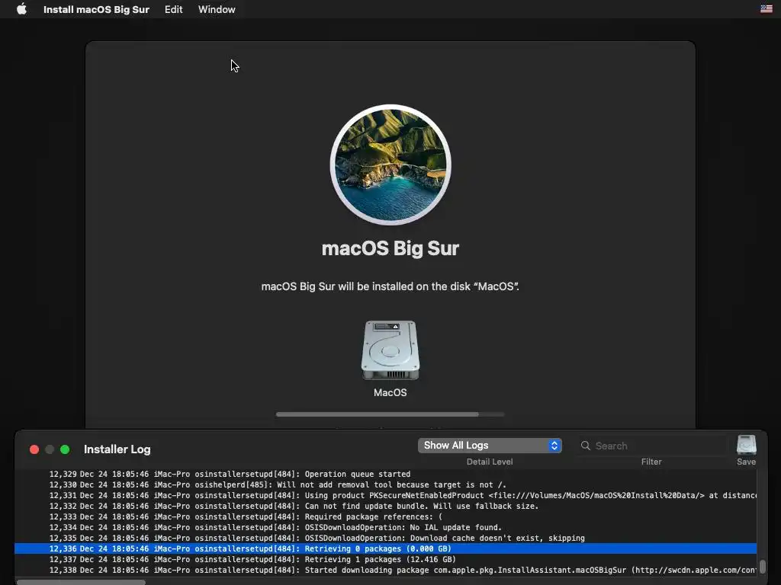Click the Search filter field in Installer Log

click(651, 446)
